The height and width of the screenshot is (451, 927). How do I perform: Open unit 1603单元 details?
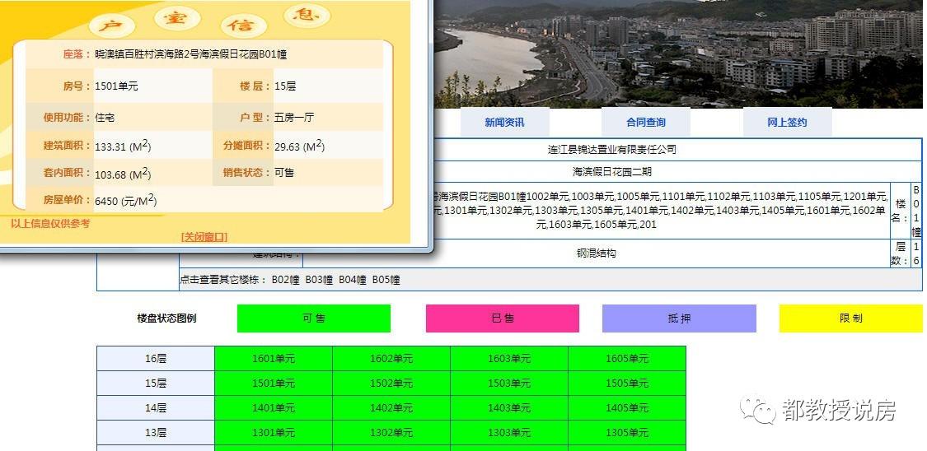tap(509, 358)
